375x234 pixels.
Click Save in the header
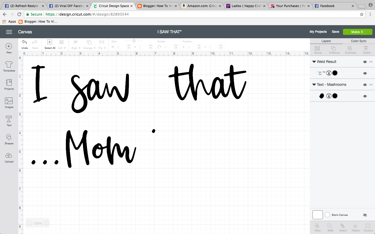click(x=335, y=32)
